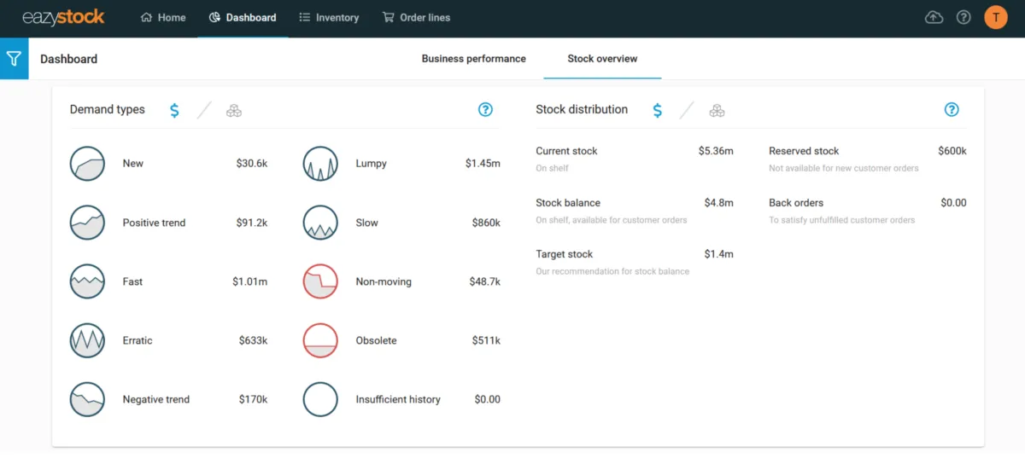Toggle Demand types to item count view
The image size is (1025, 458).
pos(234,110)
